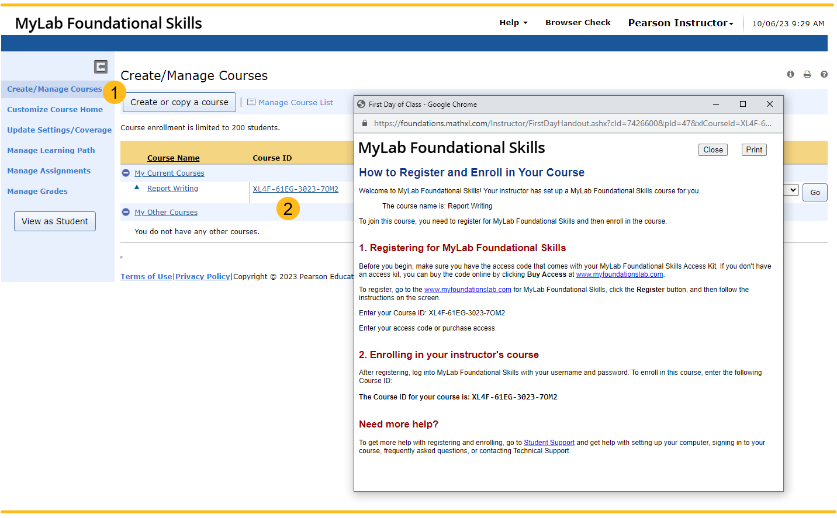Click the info icon near page title
837x518 pixels.
(x=790, y=74)
